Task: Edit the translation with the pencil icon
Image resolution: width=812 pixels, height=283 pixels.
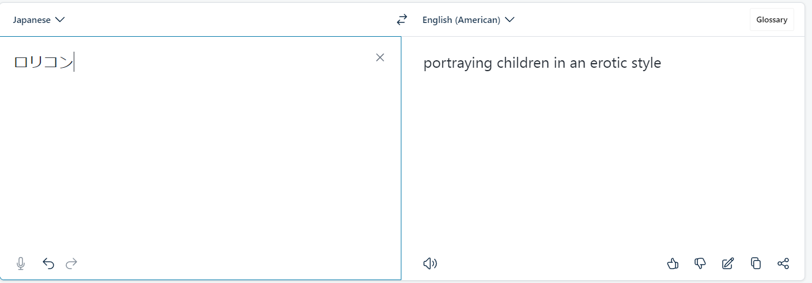Action: pos(728,263)
